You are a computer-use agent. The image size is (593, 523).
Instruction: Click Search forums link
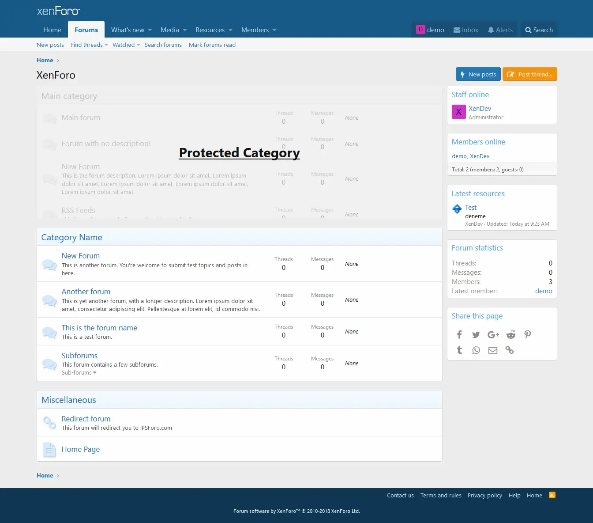(163, 45)
